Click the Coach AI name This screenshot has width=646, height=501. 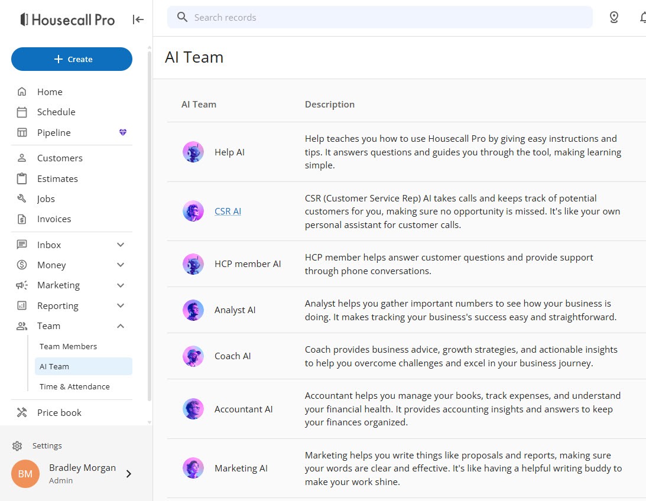(x=232, y=356)
